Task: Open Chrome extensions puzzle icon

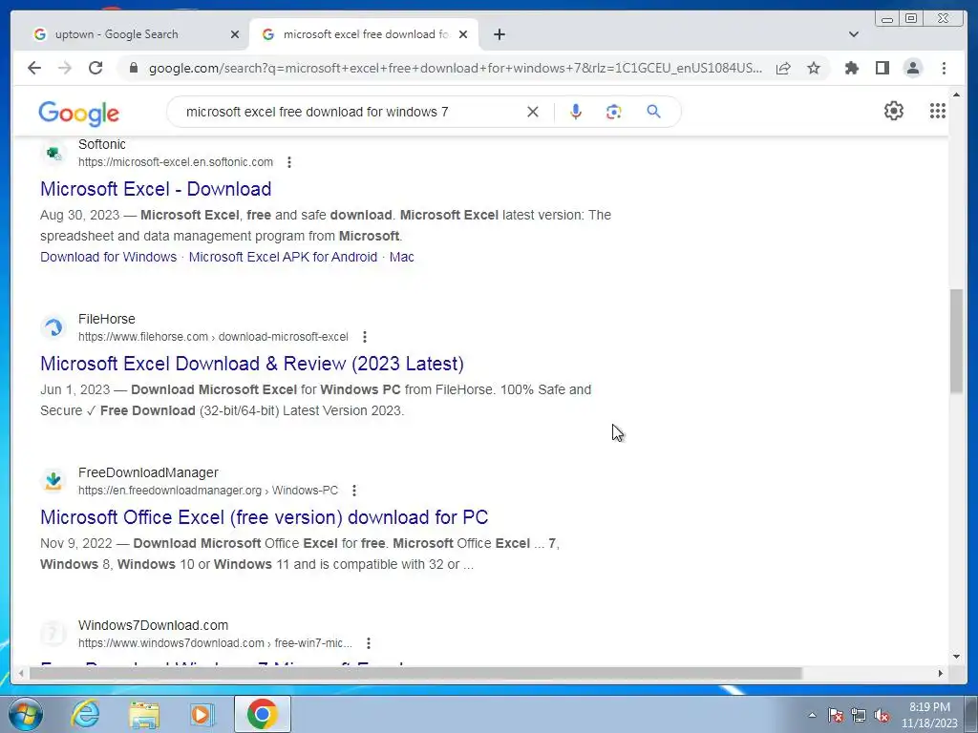Action: click(851, 68)
